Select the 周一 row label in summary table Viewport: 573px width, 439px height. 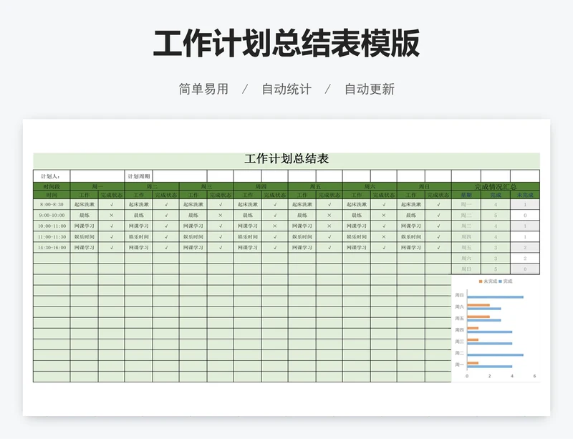point(466,204)
